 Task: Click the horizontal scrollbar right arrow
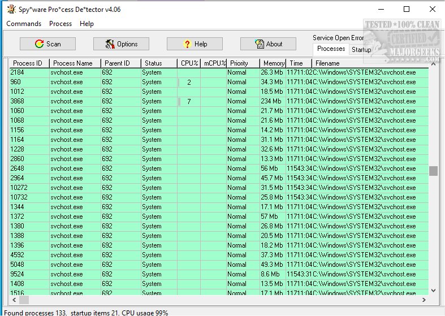point(424,300)
